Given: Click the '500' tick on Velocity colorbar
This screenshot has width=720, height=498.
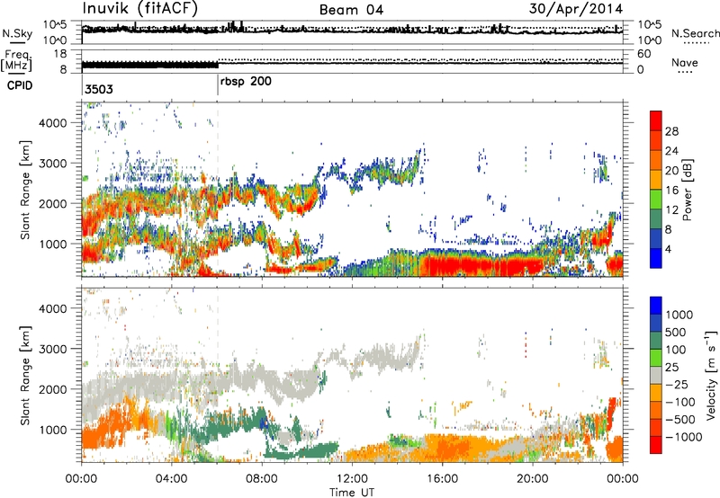Looking at the screenshot, I should tap(675, 332).
